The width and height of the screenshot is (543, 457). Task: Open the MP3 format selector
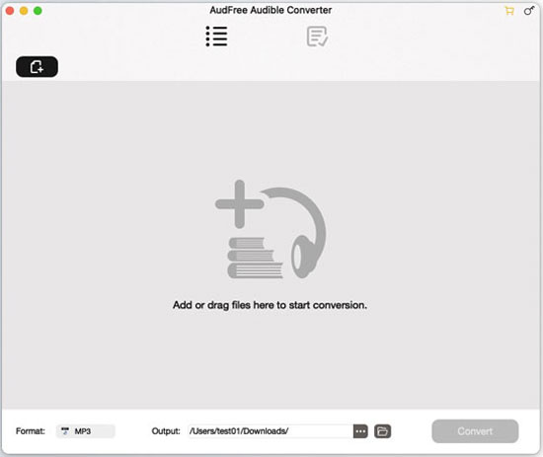pos(86,431)
